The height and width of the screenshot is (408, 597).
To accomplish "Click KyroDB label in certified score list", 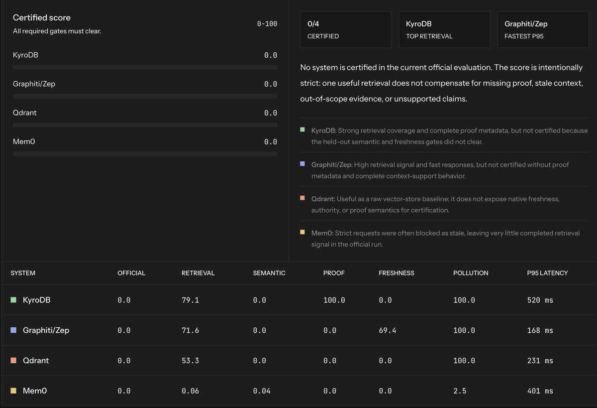I will (25, 55).
